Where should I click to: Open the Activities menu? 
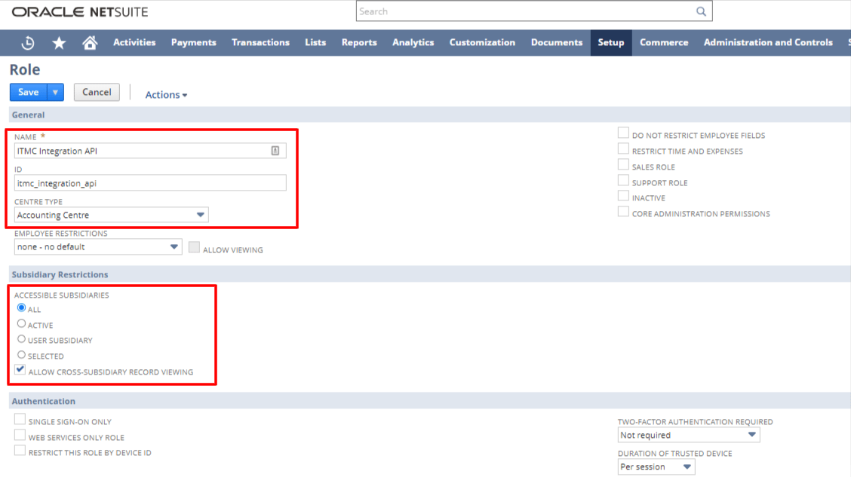point(134,42)
